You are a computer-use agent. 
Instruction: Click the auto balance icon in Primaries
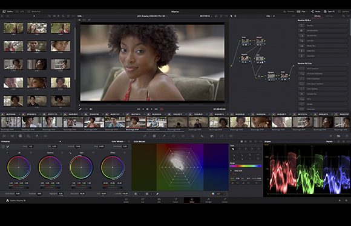(3, 147)
